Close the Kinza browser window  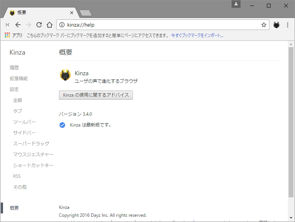(286, 6)
